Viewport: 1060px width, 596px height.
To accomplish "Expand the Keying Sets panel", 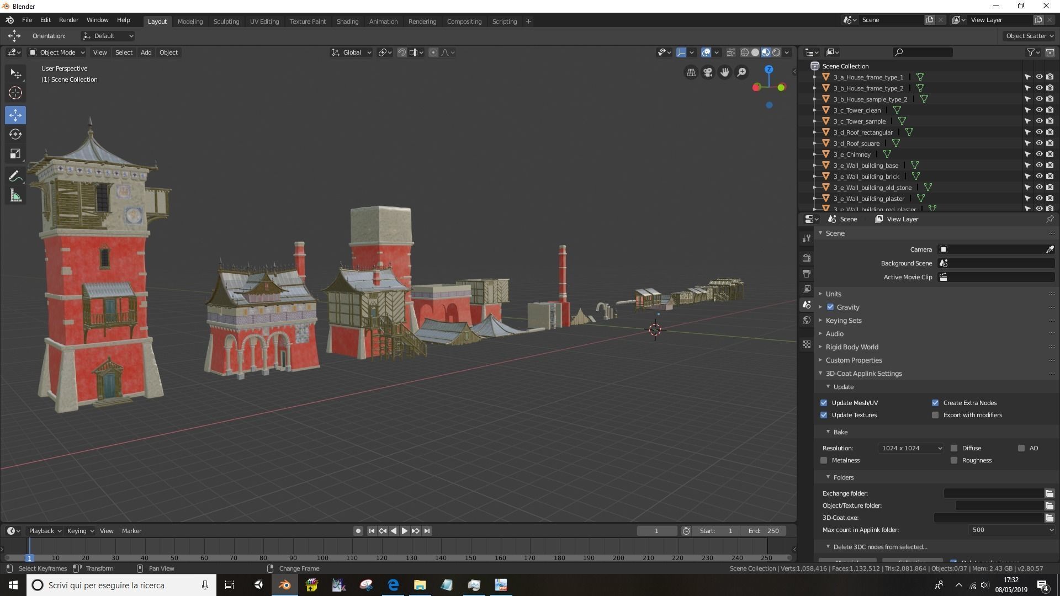I will tap(843, 321).
